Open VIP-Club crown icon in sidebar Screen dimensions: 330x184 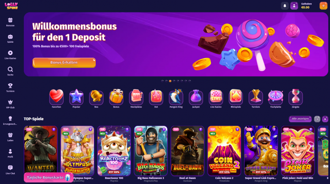tap(10, 104)
